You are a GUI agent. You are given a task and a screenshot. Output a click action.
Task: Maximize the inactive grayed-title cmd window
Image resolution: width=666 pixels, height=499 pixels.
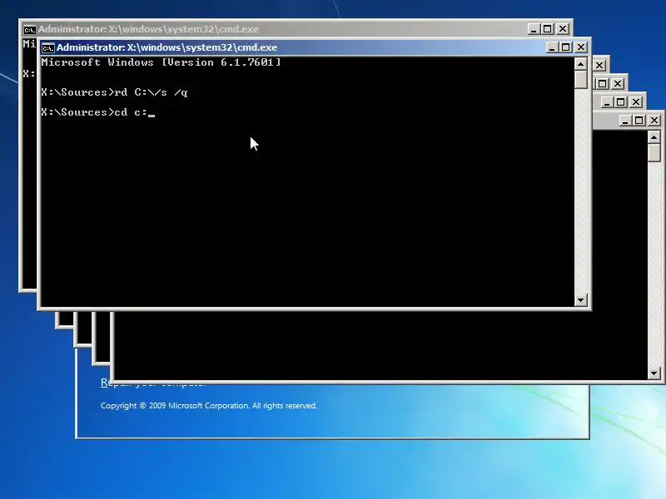point(548,29)
